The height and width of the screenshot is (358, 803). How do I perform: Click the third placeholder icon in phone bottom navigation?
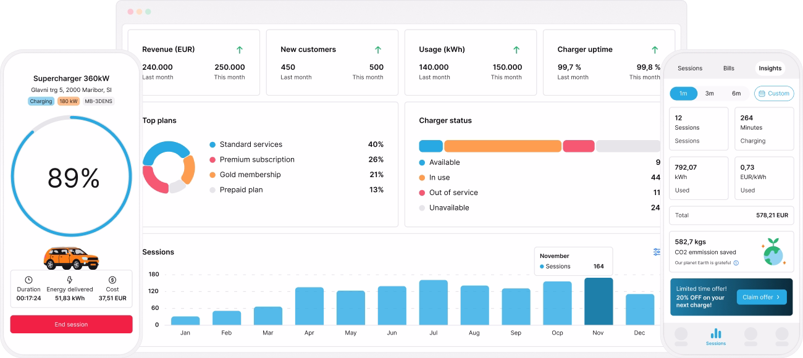click(750, 335)
